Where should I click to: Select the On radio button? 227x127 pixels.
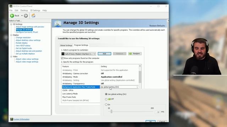click(106, 104)
